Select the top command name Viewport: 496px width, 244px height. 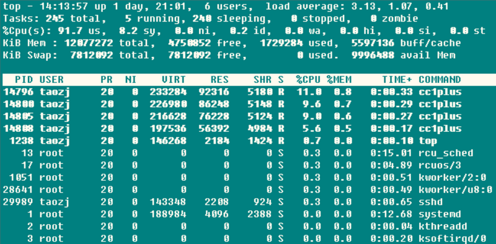(428, 141)
